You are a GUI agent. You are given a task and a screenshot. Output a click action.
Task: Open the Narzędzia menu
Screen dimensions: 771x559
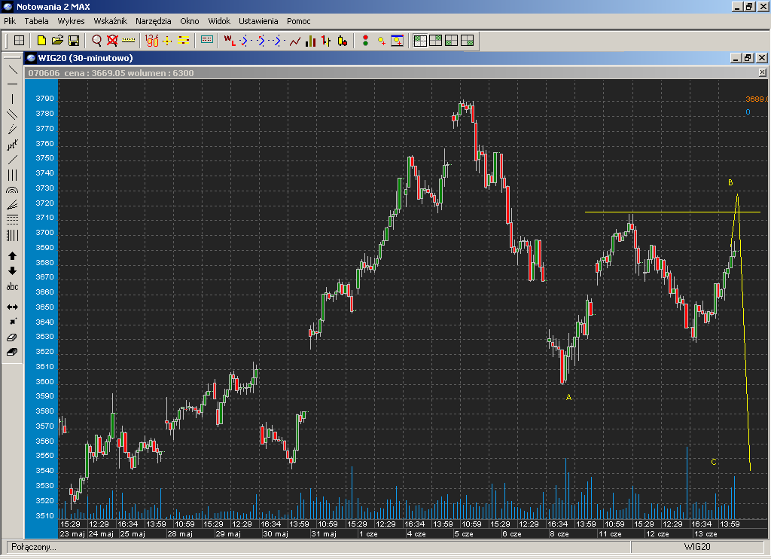pyautogui.click(x=154, y=21)
